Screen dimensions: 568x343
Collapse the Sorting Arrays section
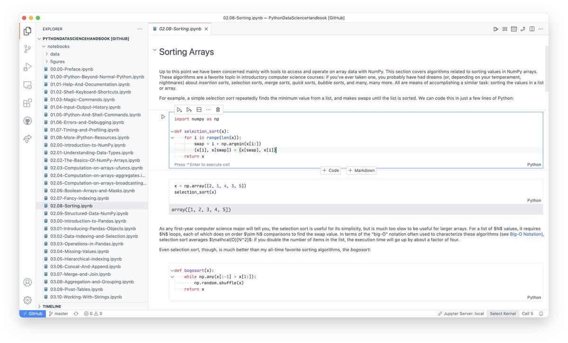(x=154, y=51)
